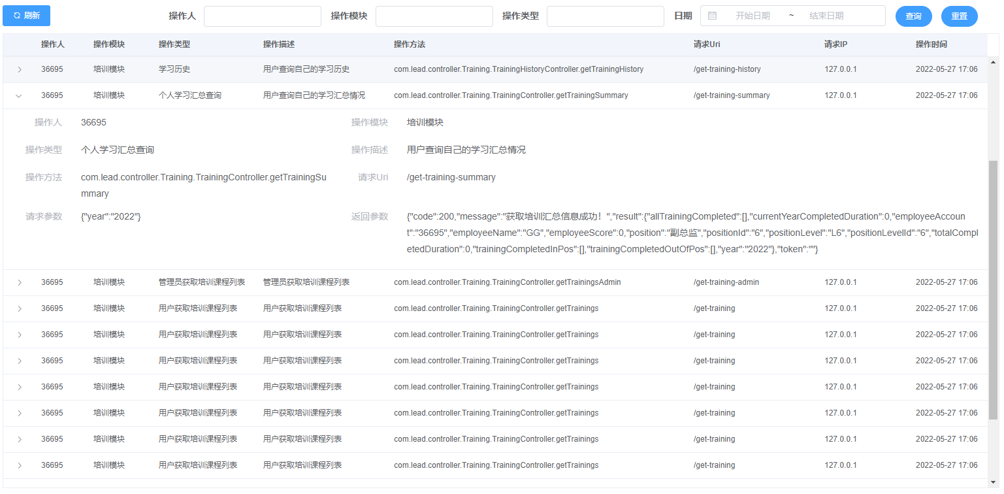1004x494 pixels.
Task: Select the 操作类型 column header
Action: tap(174, 44)
